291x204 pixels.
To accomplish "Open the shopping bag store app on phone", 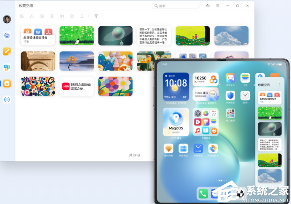I will click(x=183, y=149).
